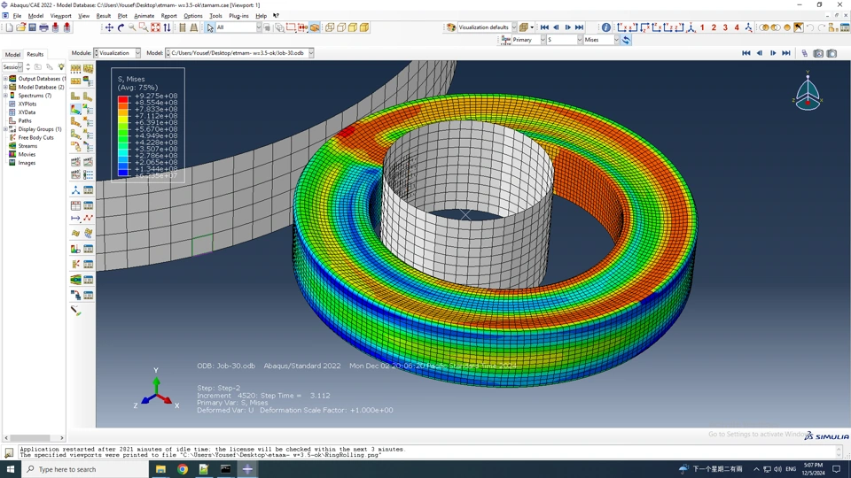Toggle perspective view mode icon

coord(194,27)
